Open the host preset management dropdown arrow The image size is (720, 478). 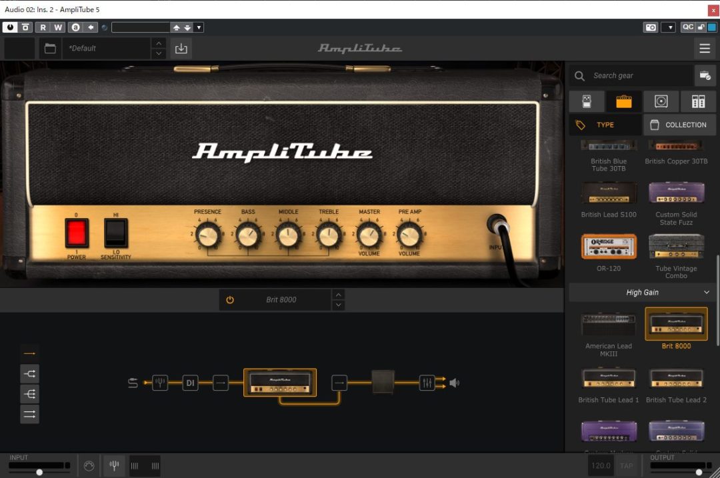coord(199,27)
